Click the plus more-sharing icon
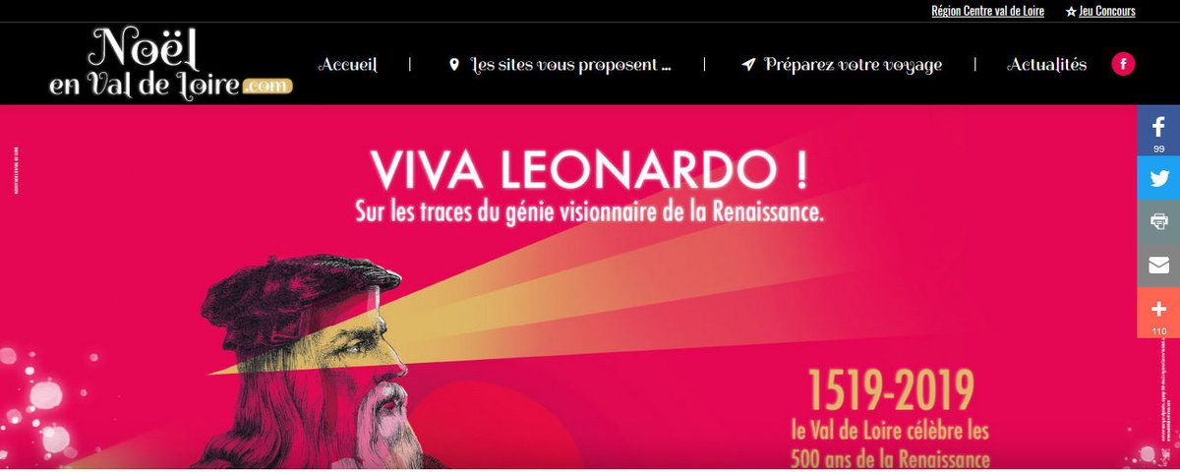This screenshot has width=1180, height=472. 1158,313
